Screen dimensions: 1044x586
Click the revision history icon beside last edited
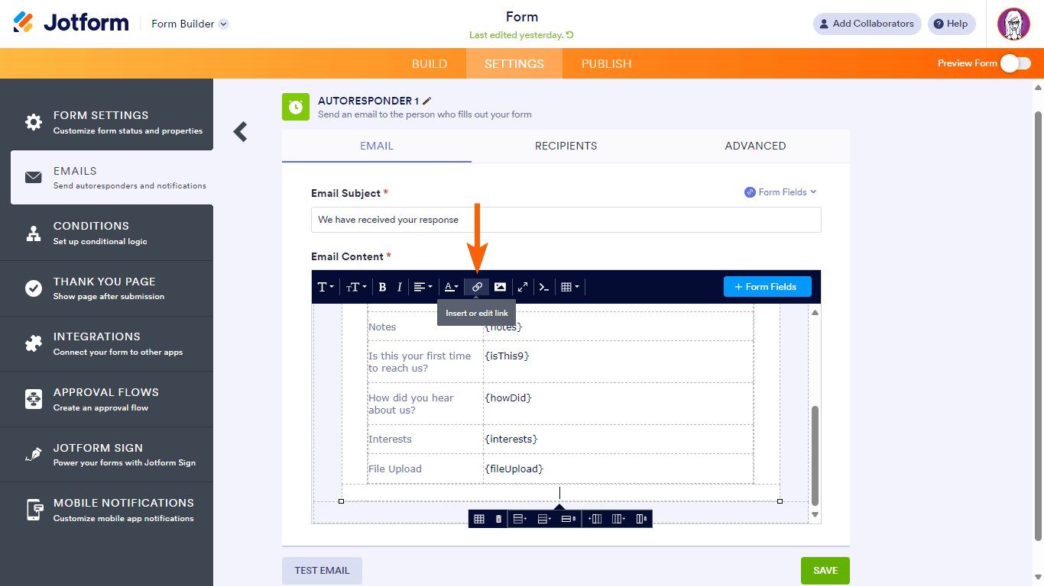tap(569, 35)
